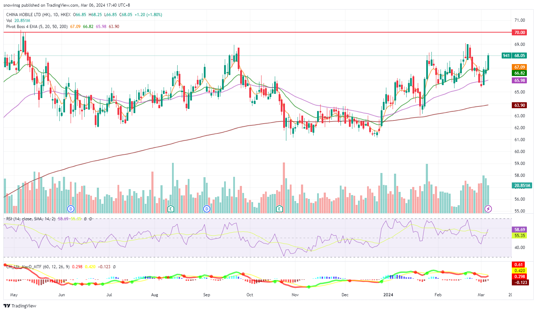
Task: Click the yellow 55.35 RSI average label
Action: tap(520, 235)
